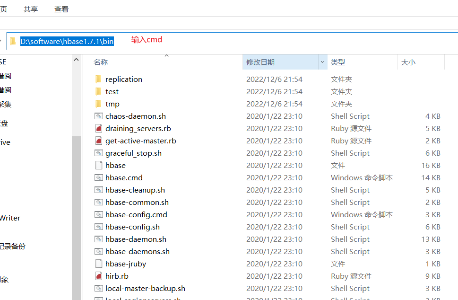Select the file named hbase-config.sh
This screenshot has width=458, height=300.
[133, 227]
